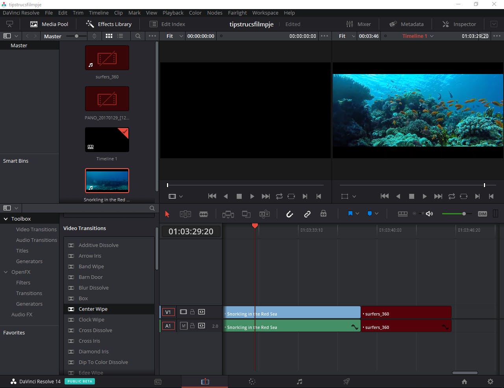Lock the V1 video track
The width and height of the screenshot is (504, 388).
pyautogui.click(x=192, y=312)
